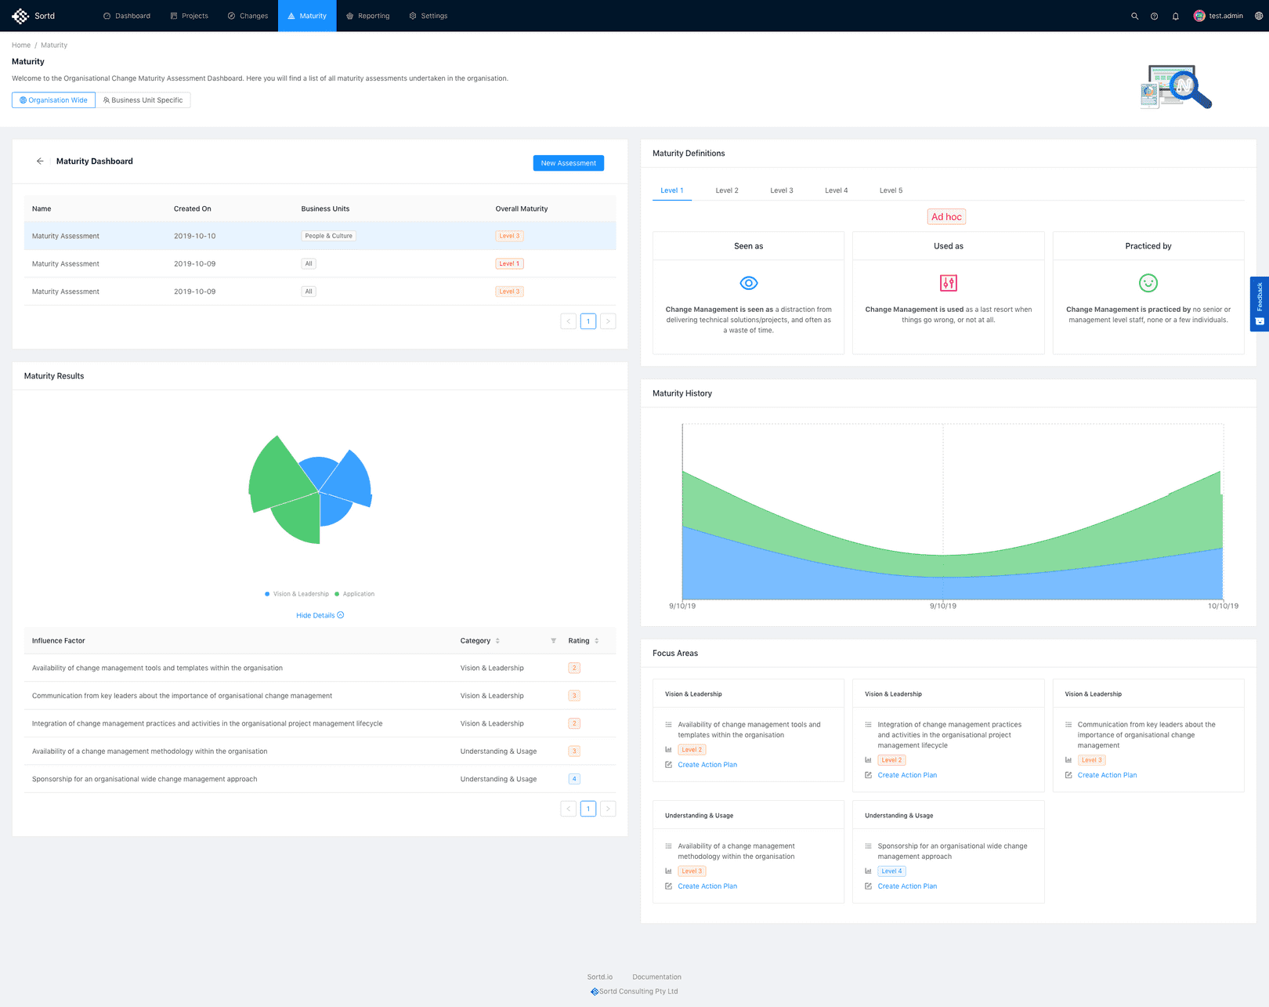Collapse results with Hide Details
The width and height of the screenshot is (1269, 1007).
pos(320,615)
